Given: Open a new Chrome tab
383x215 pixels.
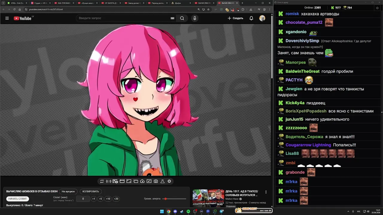Looking at the screenshot, I should click(242, 3).
